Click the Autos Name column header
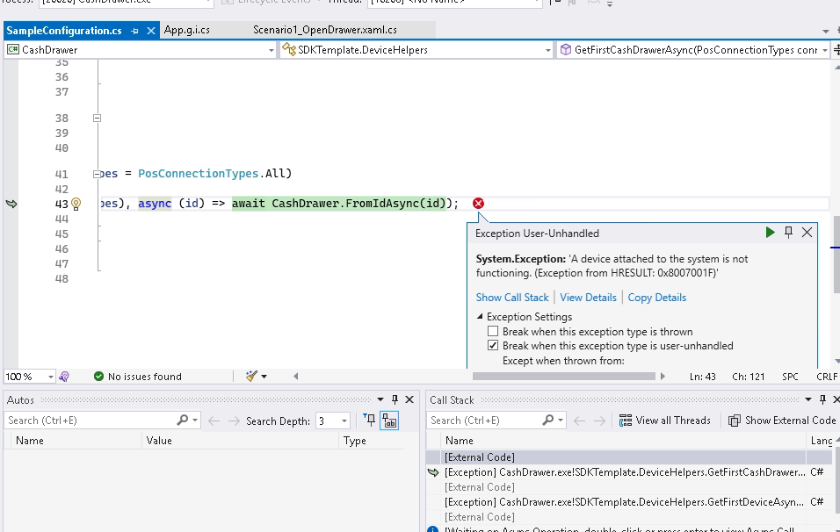 tap(75, 441)
